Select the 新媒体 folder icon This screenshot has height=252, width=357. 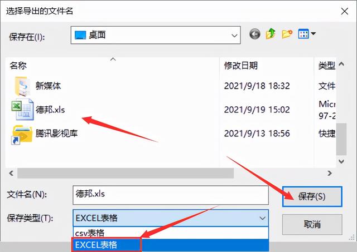click(22, 86)
